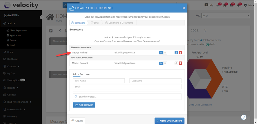Select Lead under Add
257x124 pixels.
tap(11, 45)
